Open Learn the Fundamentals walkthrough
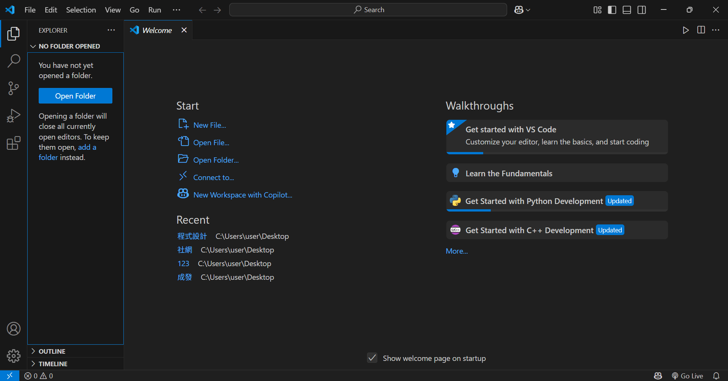The height and width of the screenshot is (381, 728). tap(557, 173)
